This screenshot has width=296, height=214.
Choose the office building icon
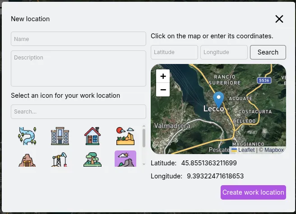60,135
